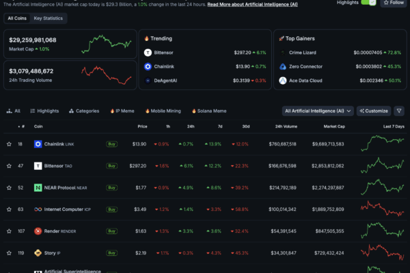Add NEAR Protocol to watchlist star
410x273 pixels.
tap(9, 187)
